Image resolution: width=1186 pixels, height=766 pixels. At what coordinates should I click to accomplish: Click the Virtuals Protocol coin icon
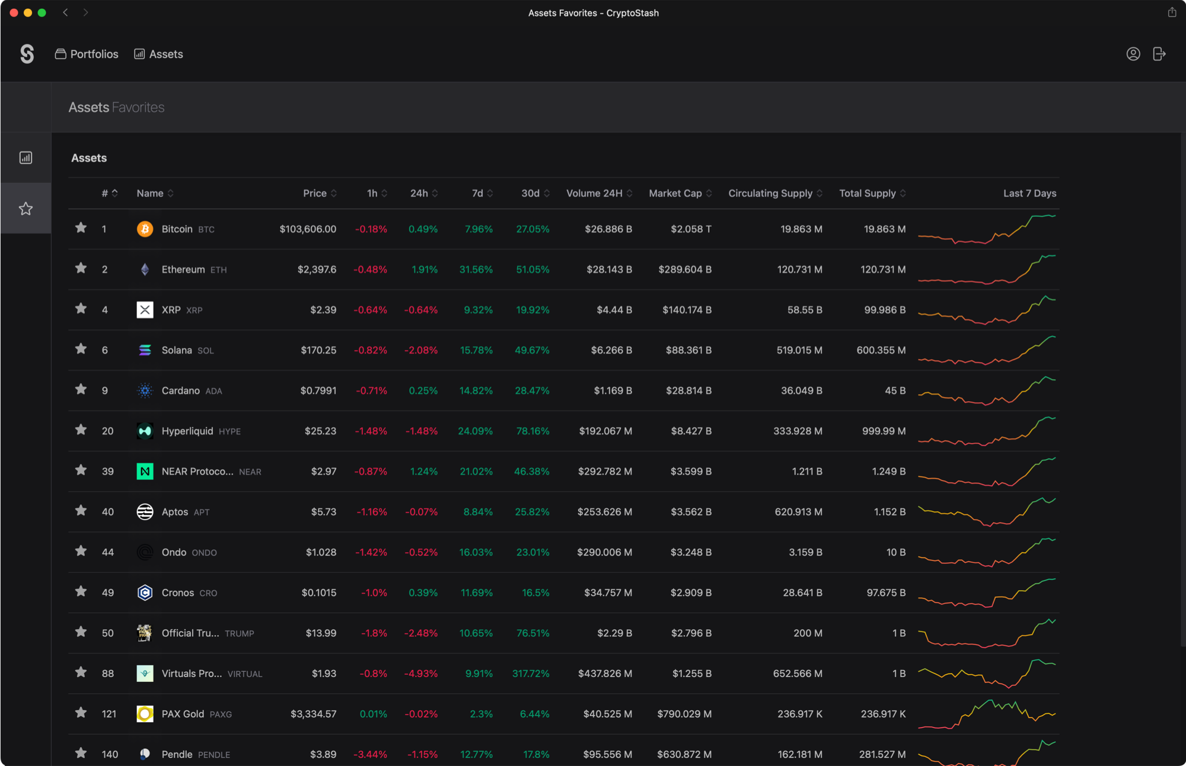[x=145, y=674]
